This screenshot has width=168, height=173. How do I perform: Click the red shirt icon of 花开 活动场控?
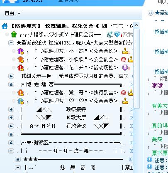tap(20, 68)
